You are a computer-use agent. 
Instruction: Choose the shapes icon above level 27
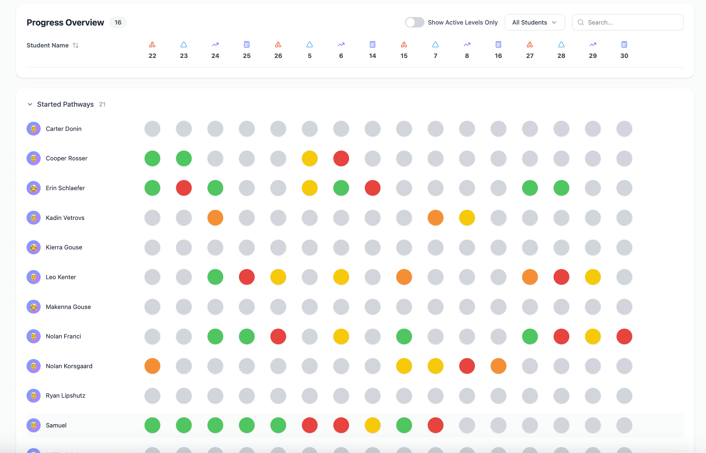530,45
